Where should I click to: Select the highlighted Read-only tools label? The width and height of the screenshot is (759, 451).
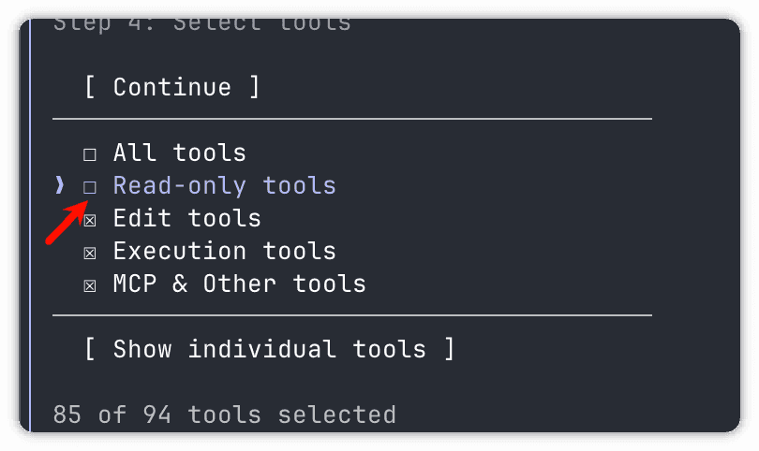[x=224, y=186]
